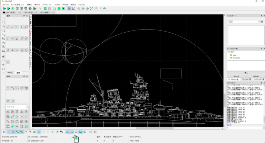Toggle the Ex exclusive snap mode button
Image resolution: width=265 pixels, height=143 pixels.
[x=4, y=132]
